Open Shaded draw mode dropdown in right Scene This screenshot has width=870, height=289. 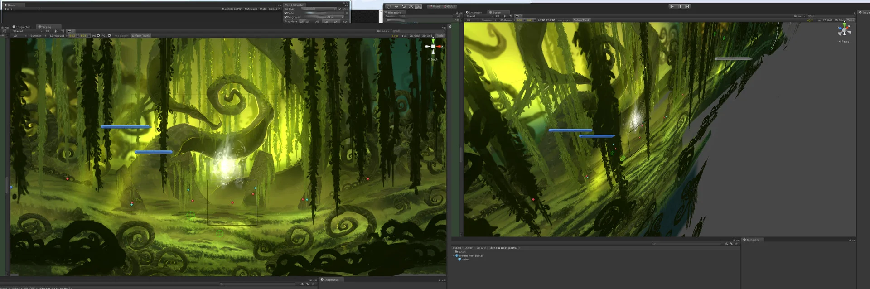[479, 16]
